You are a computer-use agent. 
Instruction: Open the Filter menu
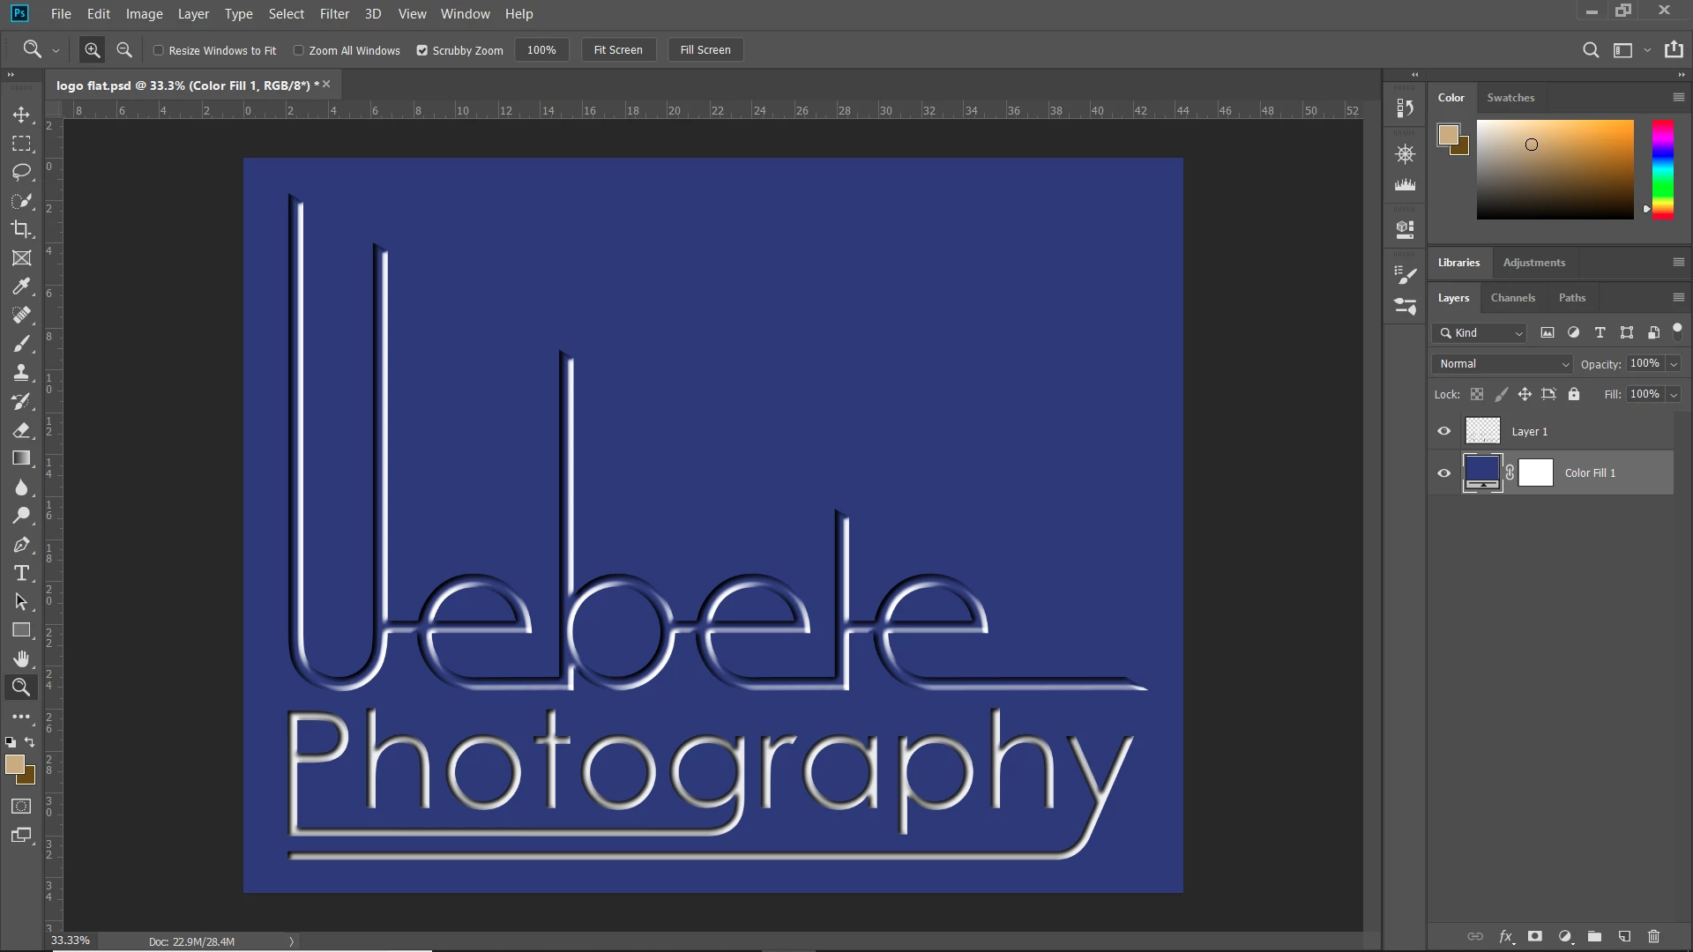334,14
